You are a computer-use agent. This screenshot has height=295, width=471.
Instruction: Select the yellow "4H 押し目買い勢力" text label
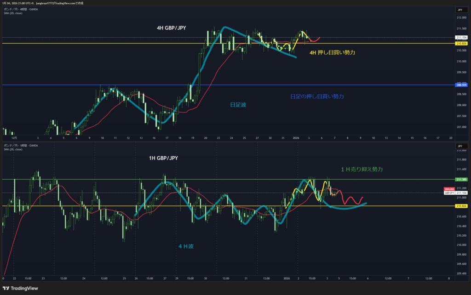(332, 53)
